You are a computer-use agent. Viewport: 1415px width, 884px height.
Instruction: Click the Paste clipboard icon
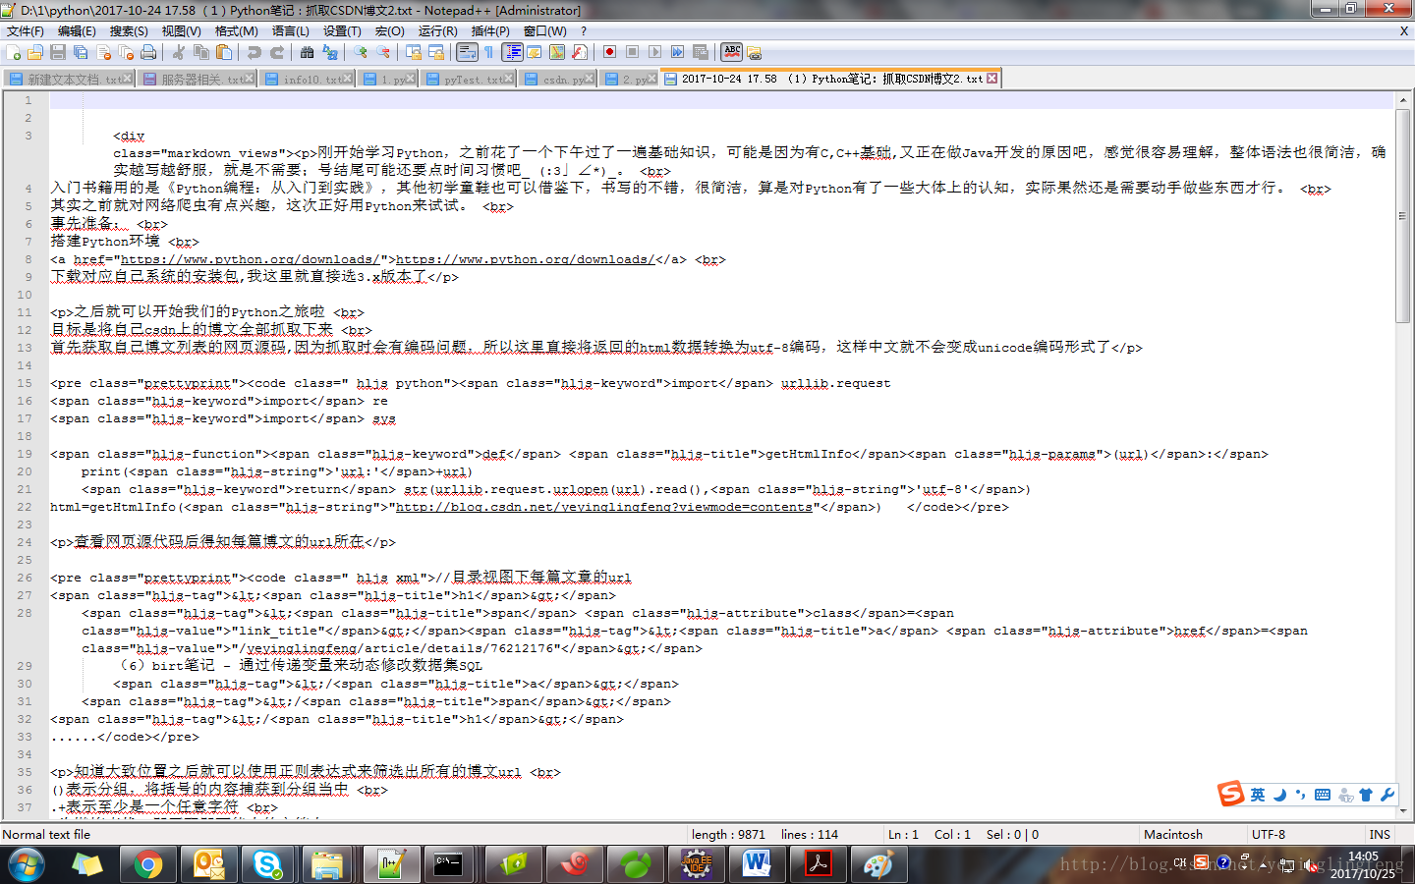point(224,52)
